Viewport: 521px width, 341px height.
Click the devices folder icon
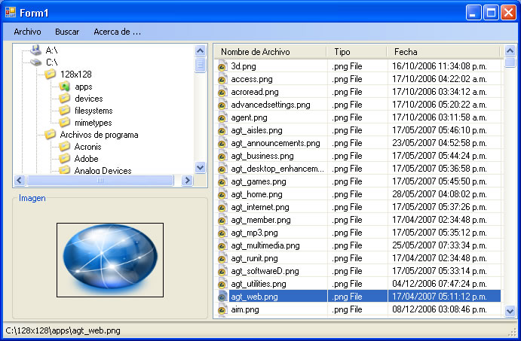(x=65, y=99)
